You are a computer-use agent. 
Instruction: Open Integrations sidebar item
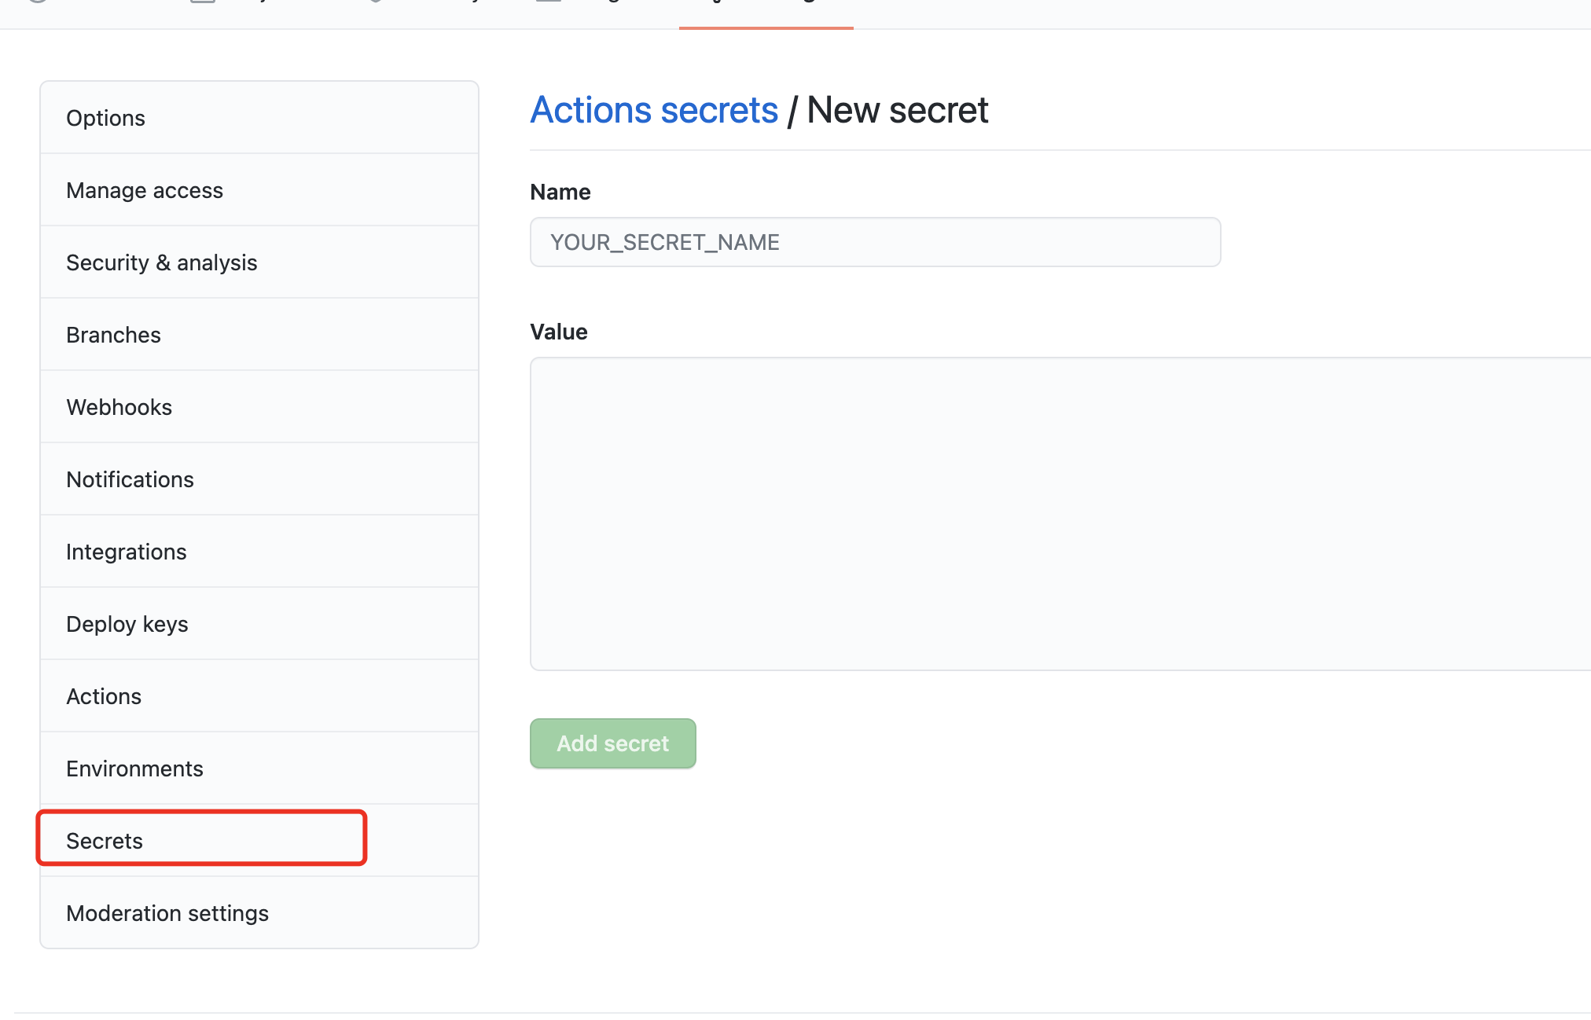(126, 552)
